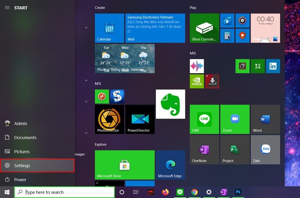
Task: Open the Admin user account menu
Action: 37,124
